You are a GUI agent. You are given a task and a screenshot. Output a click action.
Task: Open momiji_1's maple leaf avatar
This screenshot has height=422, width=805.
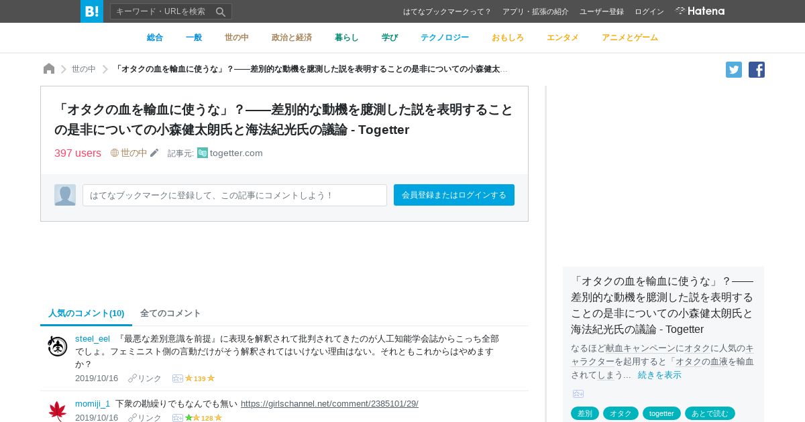coord(58,411)
